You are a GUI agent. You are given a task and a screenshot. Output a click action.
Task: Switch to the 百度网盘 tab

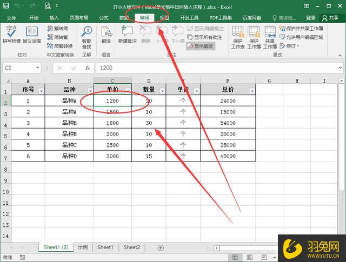tap(252, 18)
